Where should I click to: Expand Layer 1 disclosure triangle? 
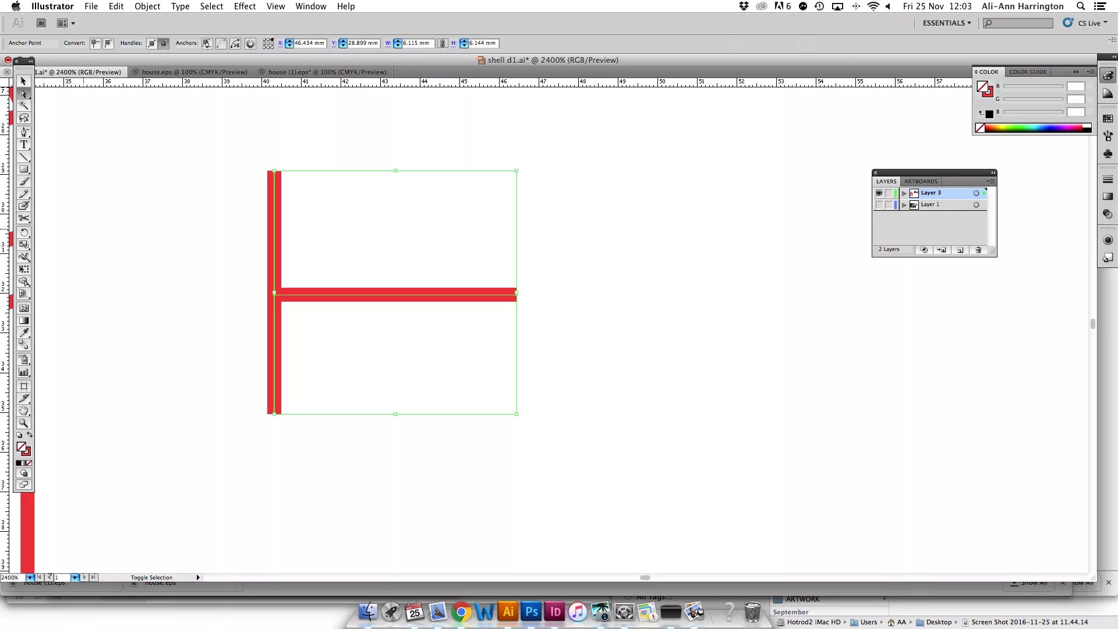904,205
